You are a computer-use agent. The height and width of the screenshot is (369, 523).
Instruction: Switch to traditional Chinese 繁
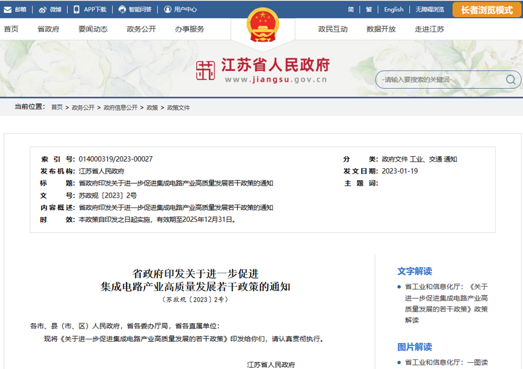point(369,10)
